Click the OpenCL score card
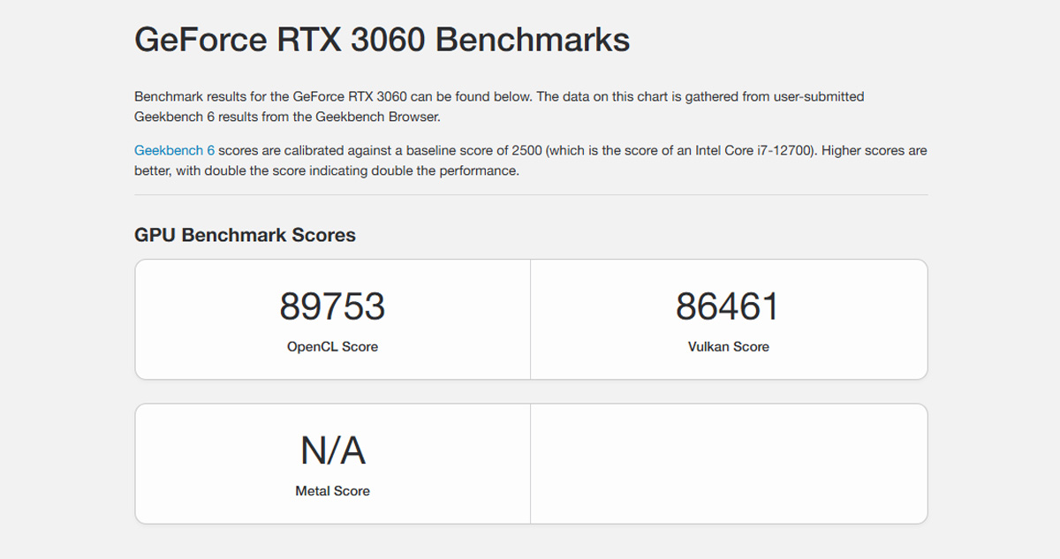Image resolution: width=1060 pixels, height=559 pixels. click(332, 319)
